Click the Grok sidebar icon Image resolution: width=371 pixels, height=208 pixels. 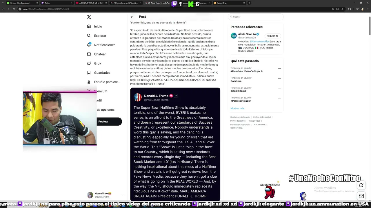pyautogui.click(x=89, y=63)
